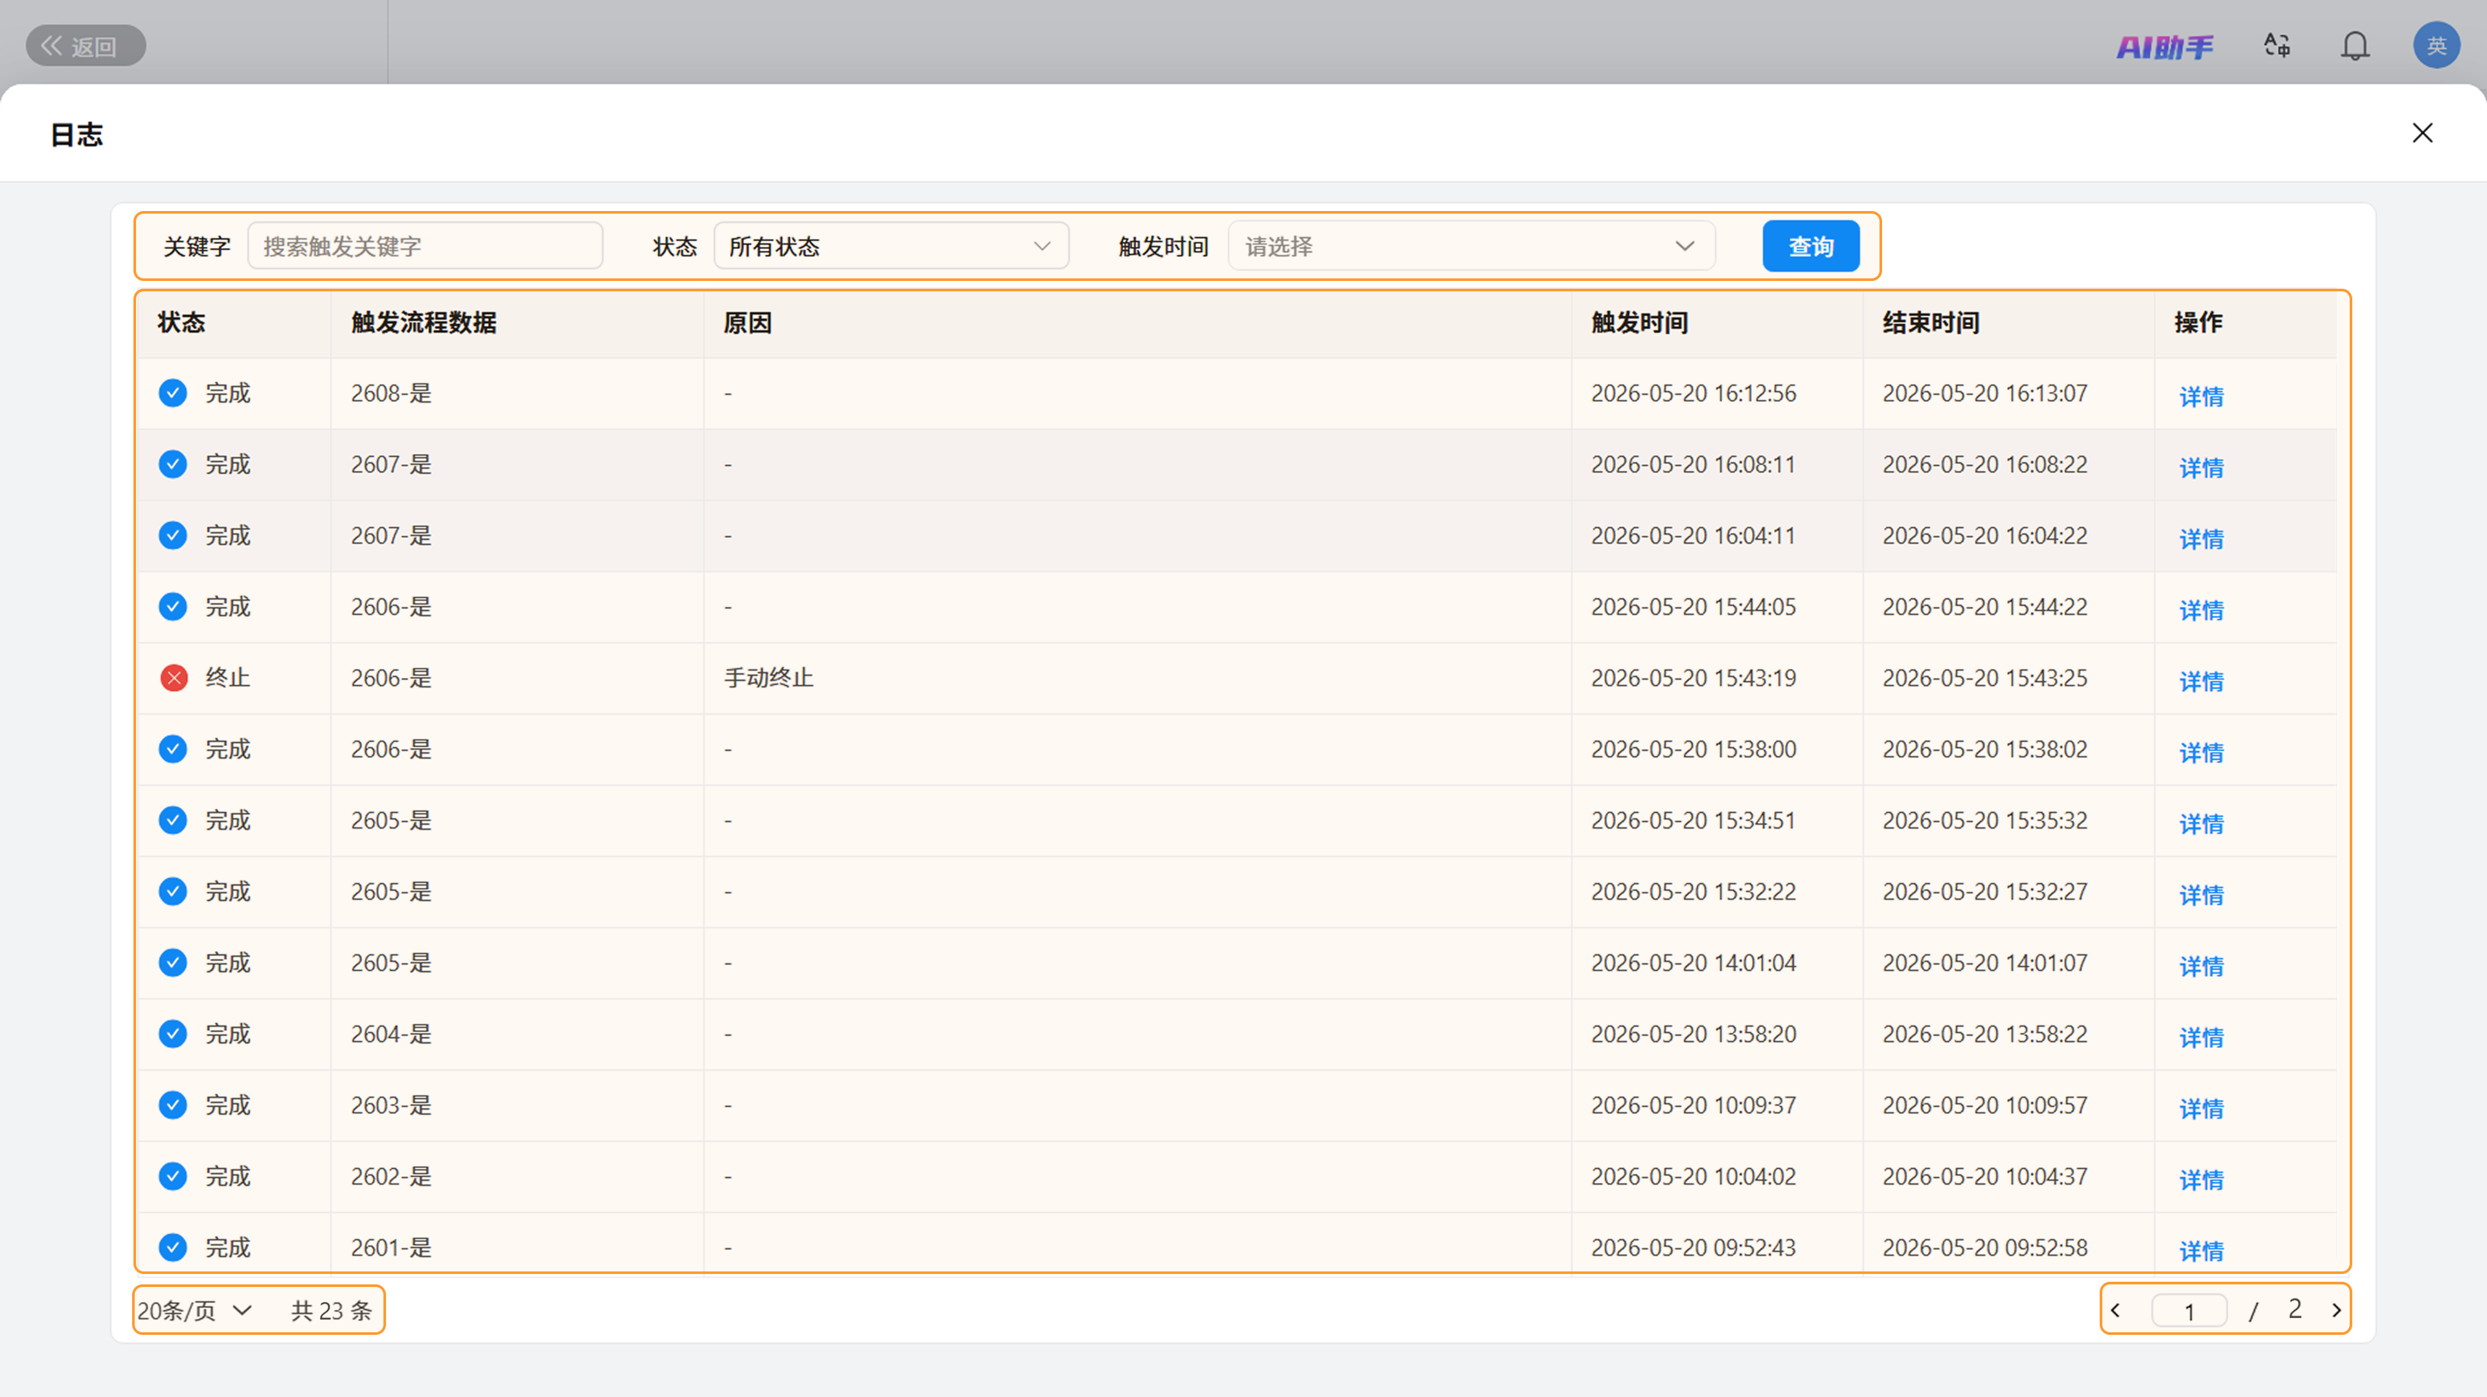Open 详情 for the 终止 15:43:19 row
This screenshot has width=2487, height=1397.
pyautogui.click(x=2201, y=681)
